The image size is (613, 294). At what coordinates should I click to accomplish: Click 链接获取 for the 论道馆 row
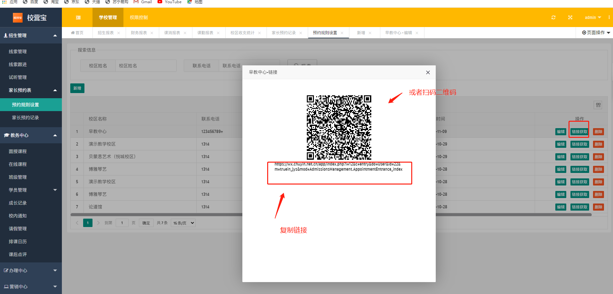tap(579, 207)
